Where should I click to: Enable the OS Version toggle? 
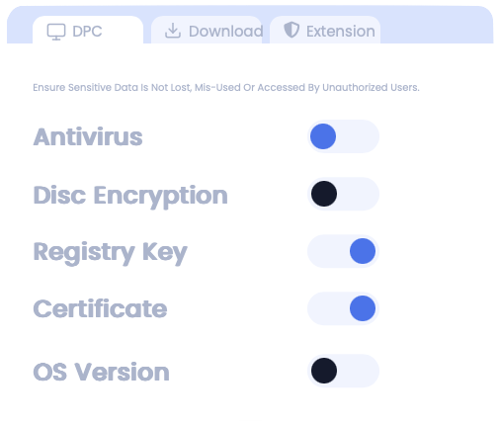pyautogui.click(x=343, y=371)
